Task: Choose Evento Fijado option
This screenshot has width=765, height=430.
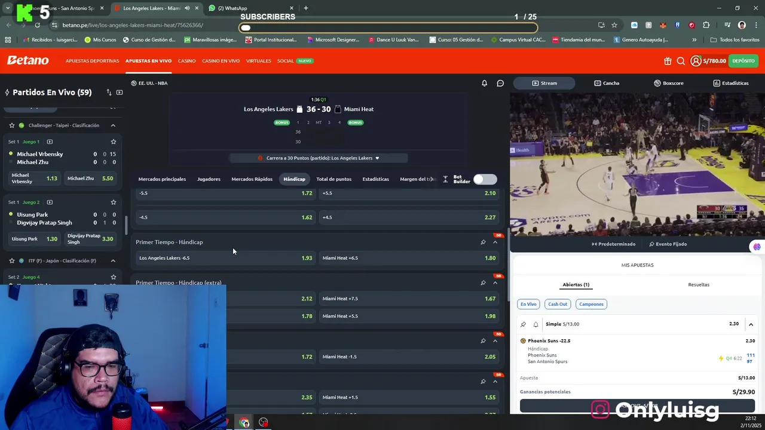Action: click(x=668, y=244)
